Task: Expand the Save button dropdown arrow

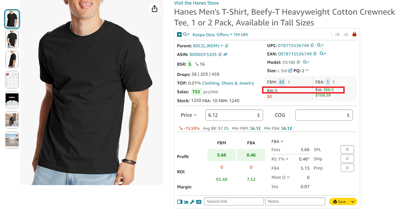Action: 352,201
